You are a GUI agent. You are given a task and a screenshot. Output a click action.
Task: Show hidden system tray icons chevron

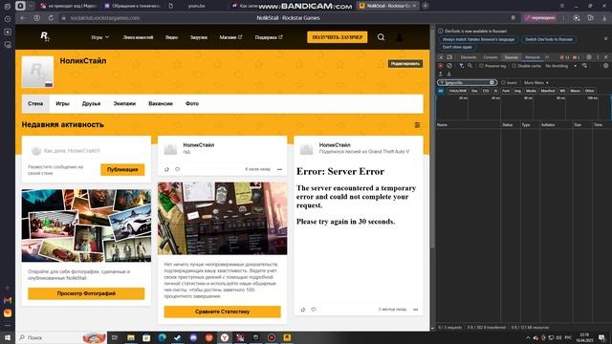click(528, 337)
